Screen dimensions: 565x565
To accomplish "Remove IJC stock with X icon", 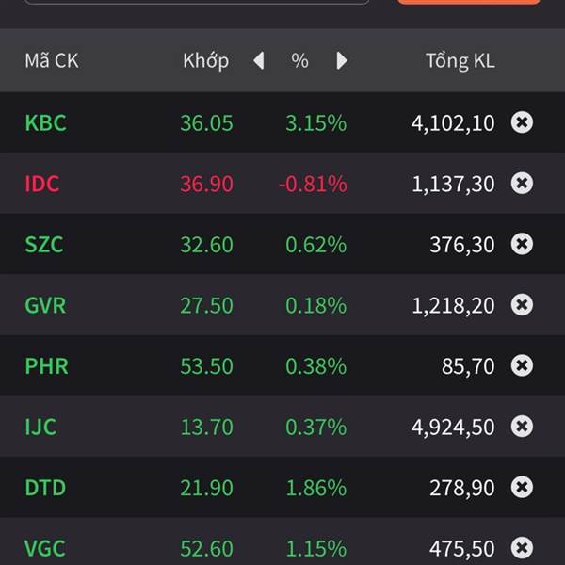I will (x=522, y=427).
